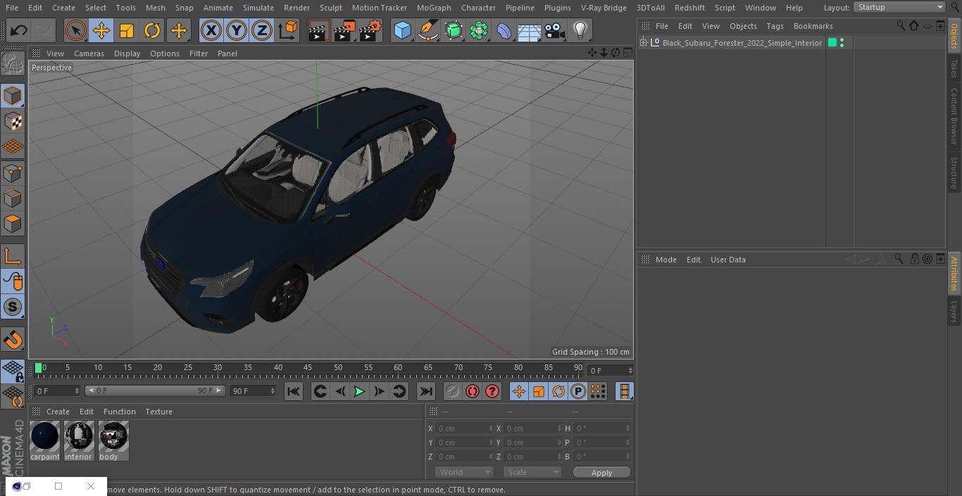The image size is (962, 496).
Task: Click the Undo arrow icon
Action: coord(19,30)
